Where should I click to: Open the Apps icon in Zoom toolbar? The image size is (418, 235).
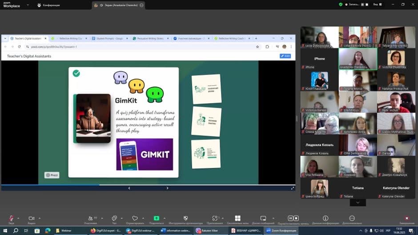click(215, 218)
